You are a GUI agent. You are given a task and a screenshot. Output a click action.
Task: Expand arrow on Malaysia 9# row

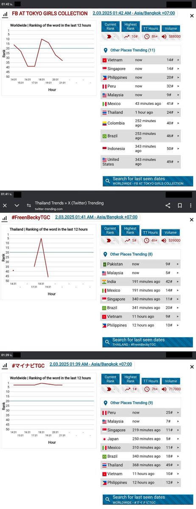[178, 95]
